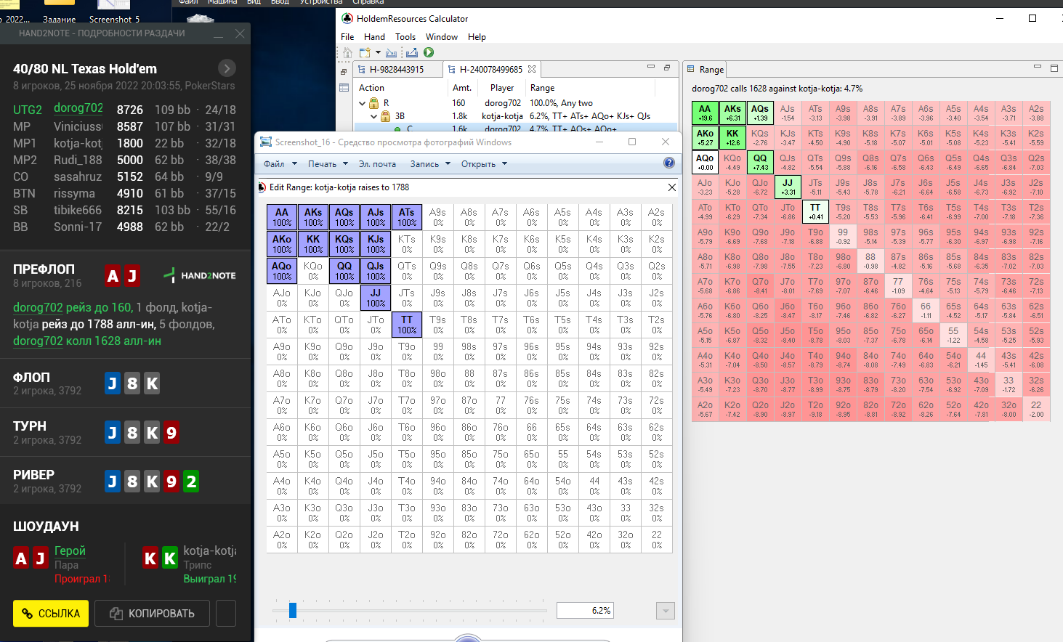This screenshot has height=642, width=1063.
Task: Open the Запись dropdown in photo viewer
Action: click(x=430, y=164)
